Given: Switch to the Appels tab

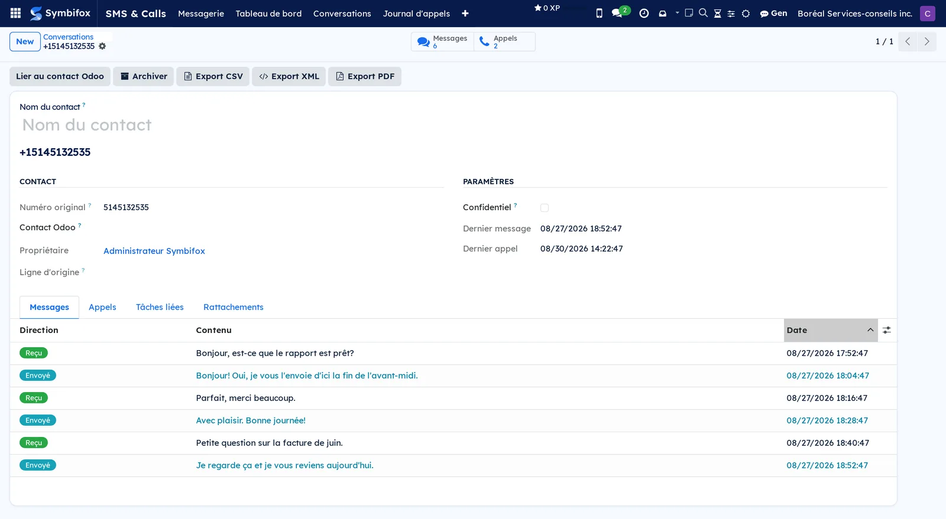Looking at the screenshot, I should click(x=102, y=307).
